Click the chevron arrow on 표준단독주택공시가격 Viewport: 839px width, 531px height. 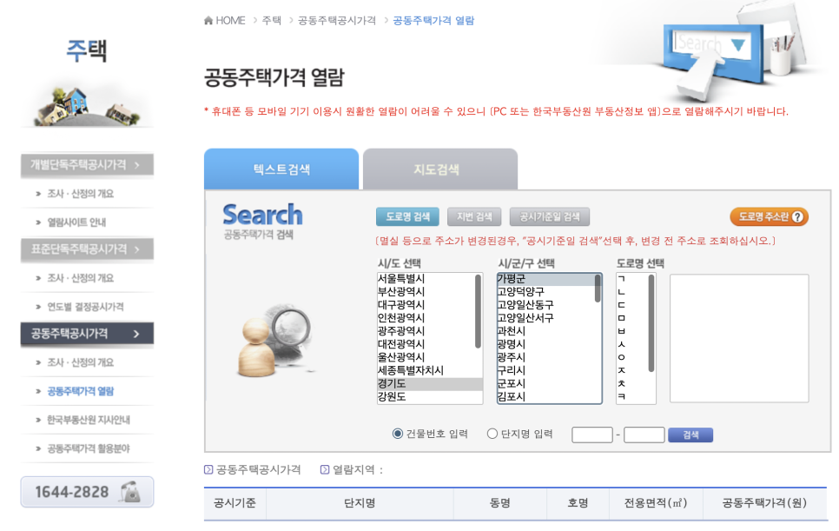(x=137, y=249)
